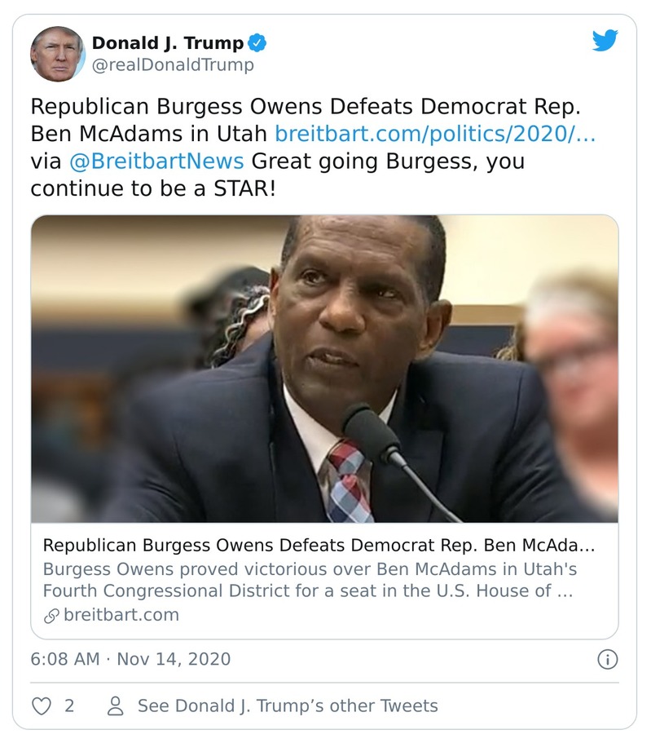This screenshot has height=743, width=651.
Task: Open the @realDonaldTrump handle link
Action: (x=173, y=65)
